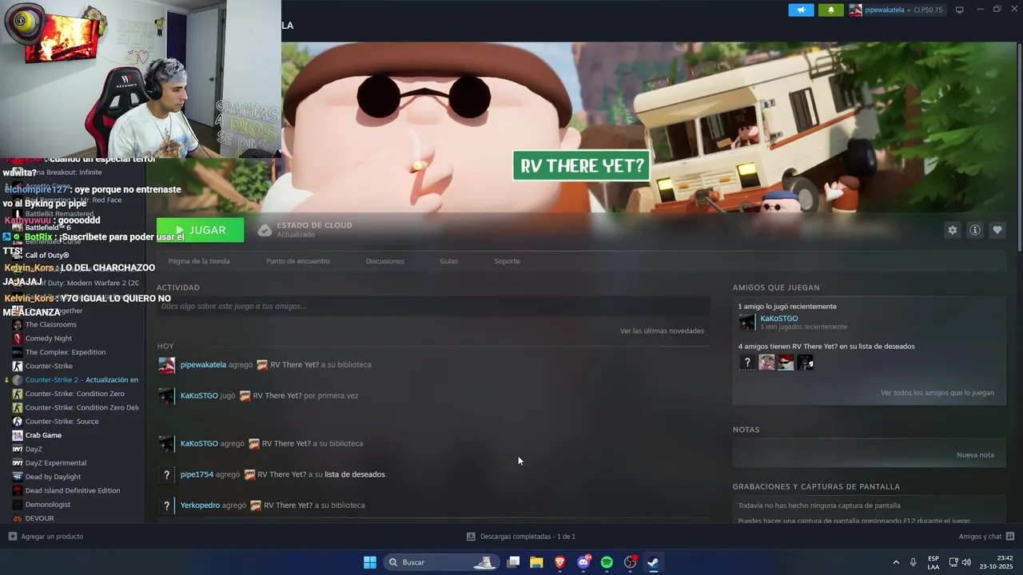Viewport: 1023px width, 575px height.
Task: Click pipewakatela avatar in activity feed
Action: coord(166,365)
